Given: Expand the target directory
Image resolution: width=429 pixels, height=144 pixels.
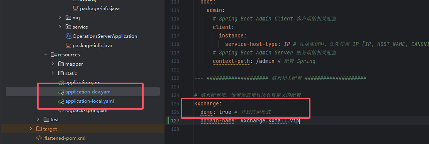Looking at the screenshot, I should [31, 129].
